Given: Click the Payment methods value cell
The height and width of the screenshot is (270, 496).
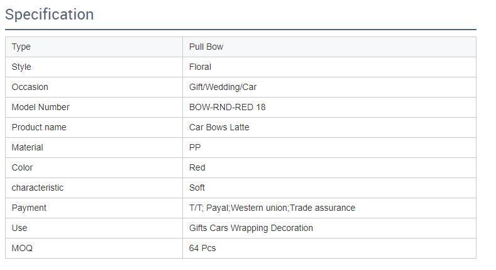Looking at the screenshot, I should (272, 208).
